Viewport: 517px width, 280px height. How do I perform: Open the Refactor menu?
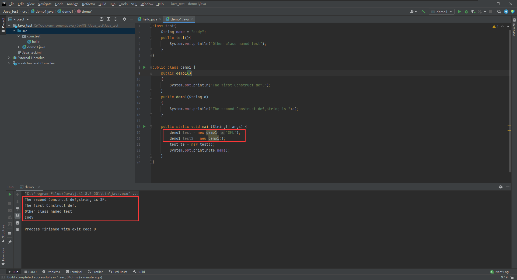(x=89, y=4)
